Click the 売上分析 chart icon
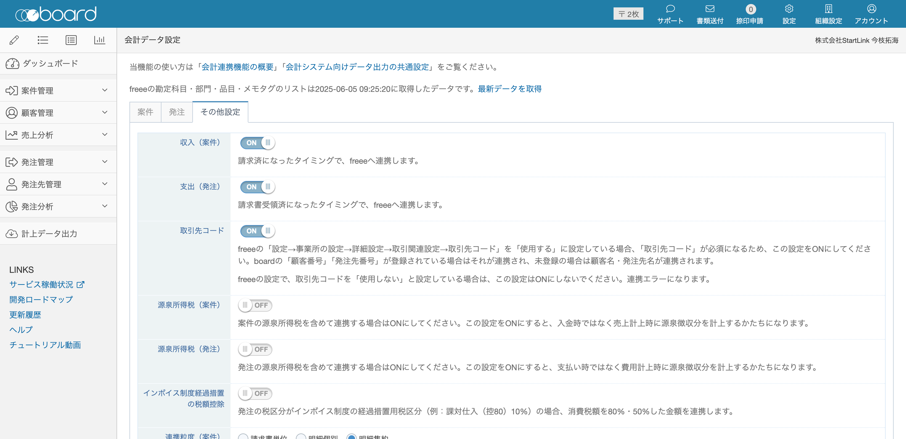The width and height of the screenshot is (906, 439). point(12,135)
